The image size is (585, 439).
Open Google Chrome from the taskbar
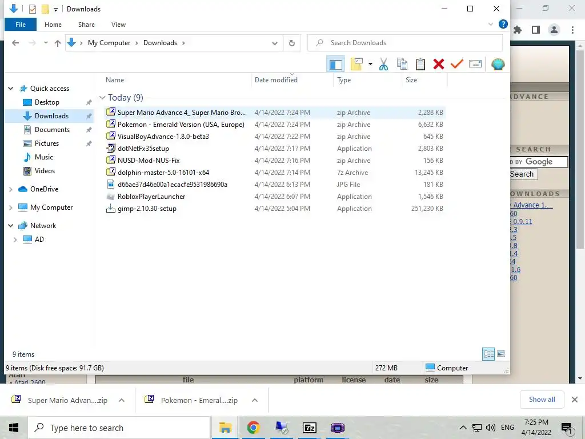click(253, 428)
